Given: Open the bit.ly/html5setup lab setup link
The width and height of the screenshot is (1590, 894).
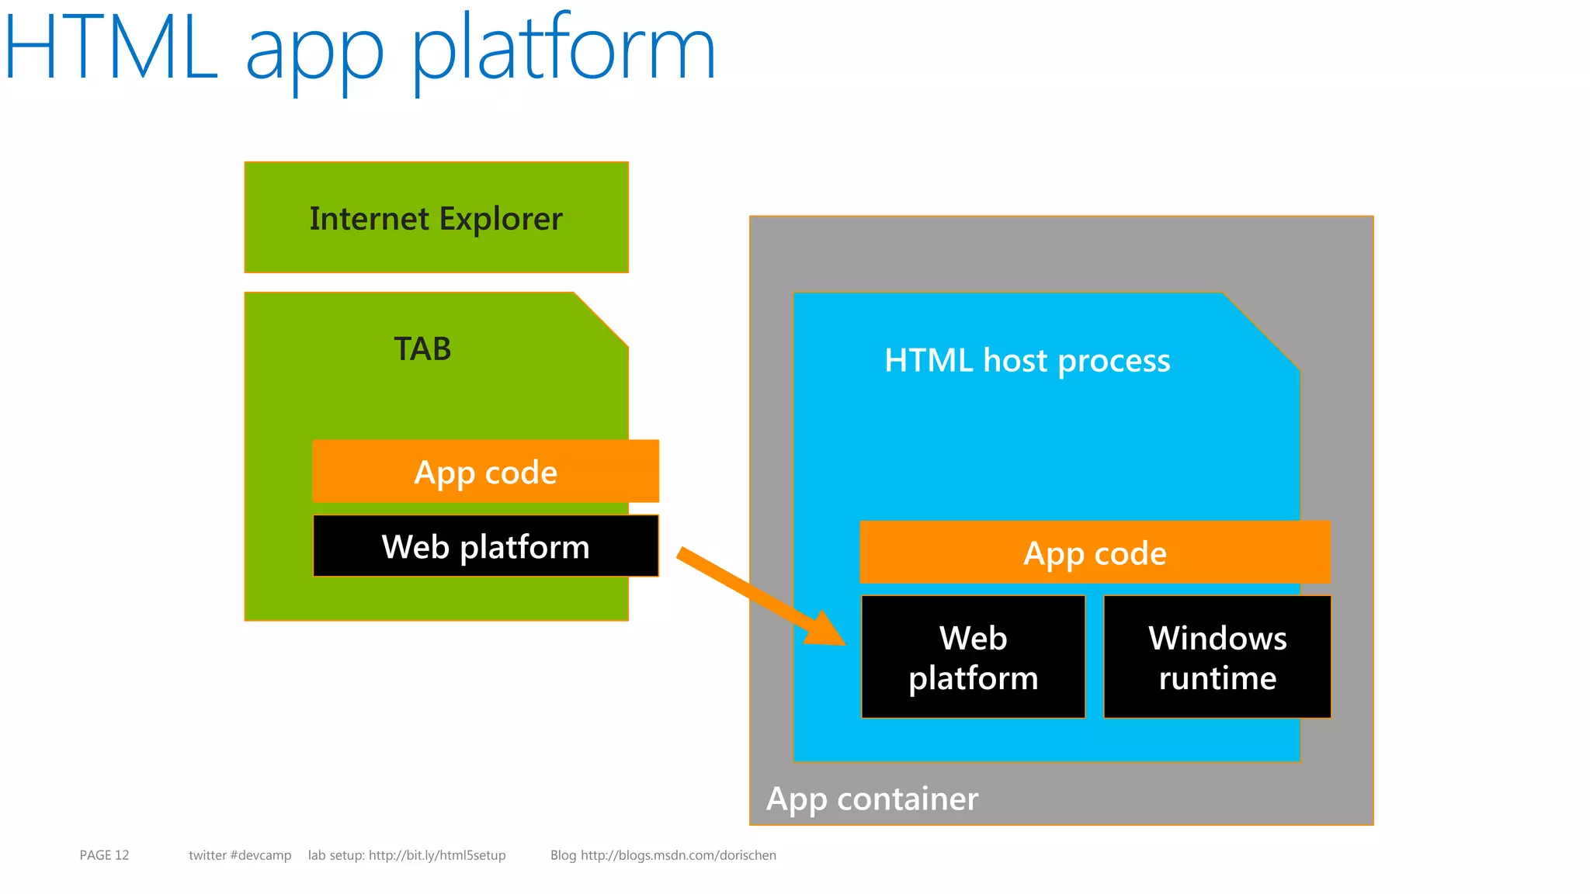Looking at the screenshot, I should coord(437,855).
